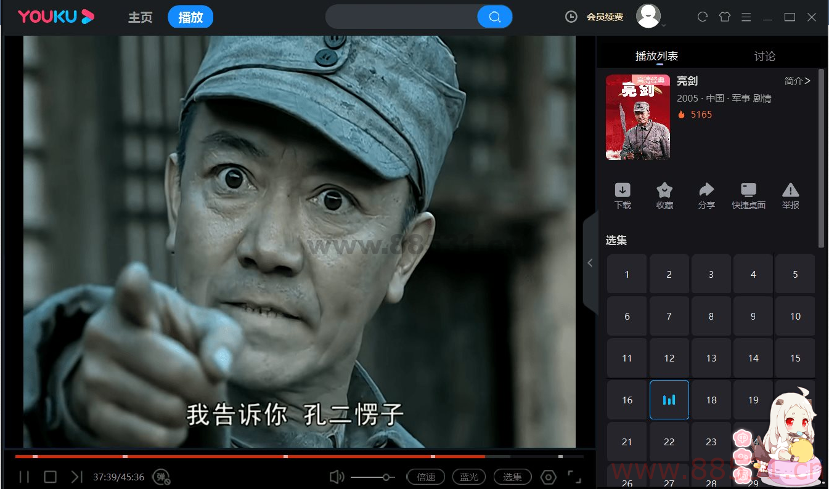The width and height of the screenshot is (829, 489).
Task: Click the 亮剑 series title
Action: [x=687, y=81]
